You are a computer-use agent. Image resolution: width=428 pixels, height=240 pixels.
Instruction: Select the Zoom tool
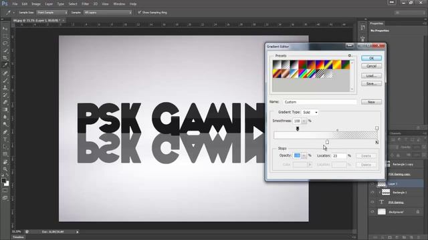(5, 169)
